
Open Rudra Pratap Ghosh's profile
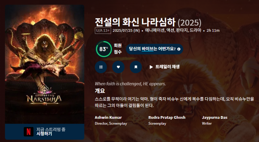[x=167, y=117]
